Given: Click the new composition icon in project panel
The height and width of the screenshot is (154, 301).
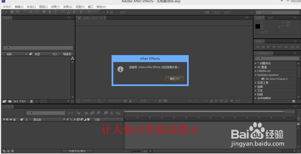Looking at the screenshot, I should pos(16,101).
